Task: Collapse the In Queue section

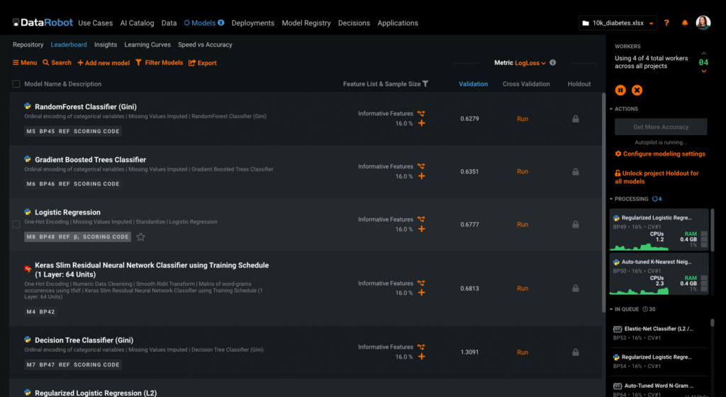Action: coord(624,309)
